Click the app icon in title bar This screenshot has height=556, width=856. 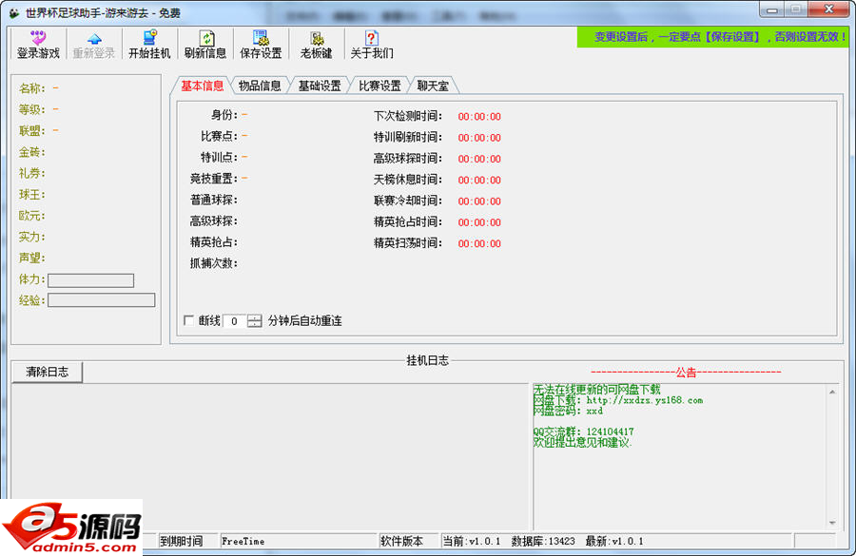coord(14,12)
